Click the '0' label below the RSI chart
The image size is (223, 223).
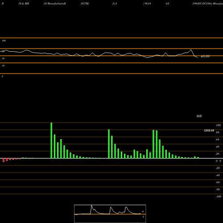click(2, 76)
